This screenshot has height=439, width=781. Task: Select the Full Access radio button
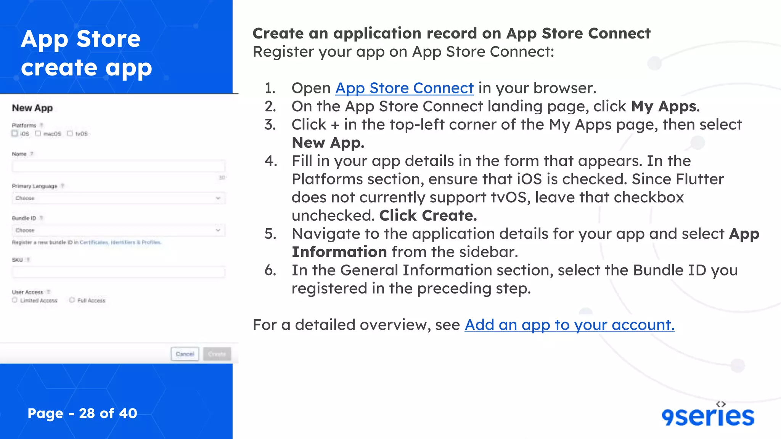coord(72,300)
